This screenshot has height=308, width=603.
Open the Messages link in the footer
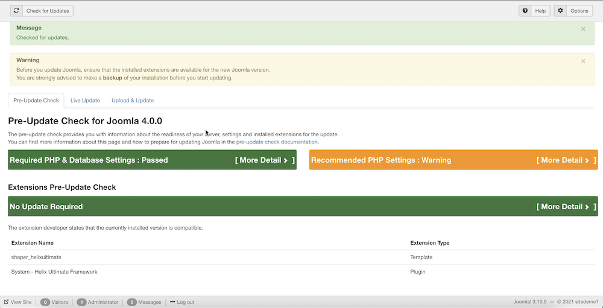click(x=150, y=302)
